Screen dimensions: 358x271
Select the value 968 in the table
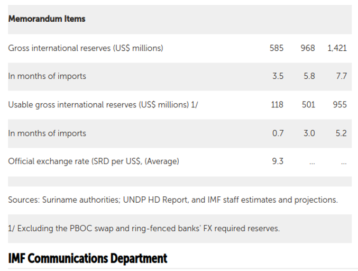pyautogui.click(x=307, y=48)
